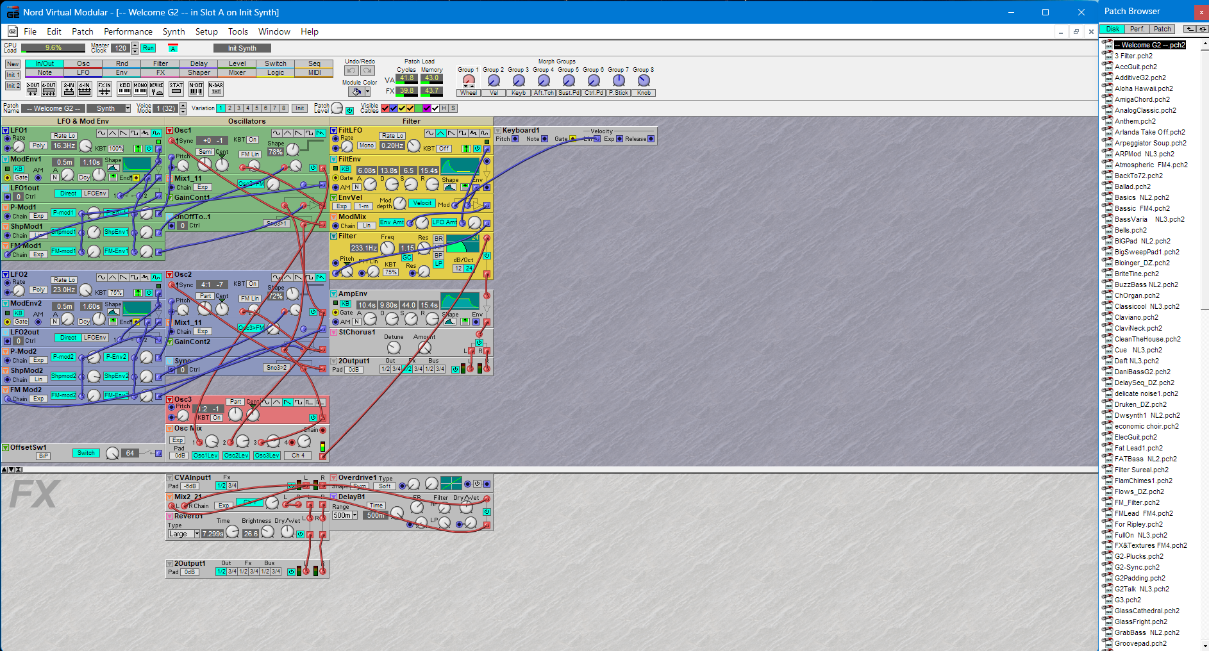1209x651 pixels.
Task: Add the 4-OUT output module
Action: [x=49, y=89]
